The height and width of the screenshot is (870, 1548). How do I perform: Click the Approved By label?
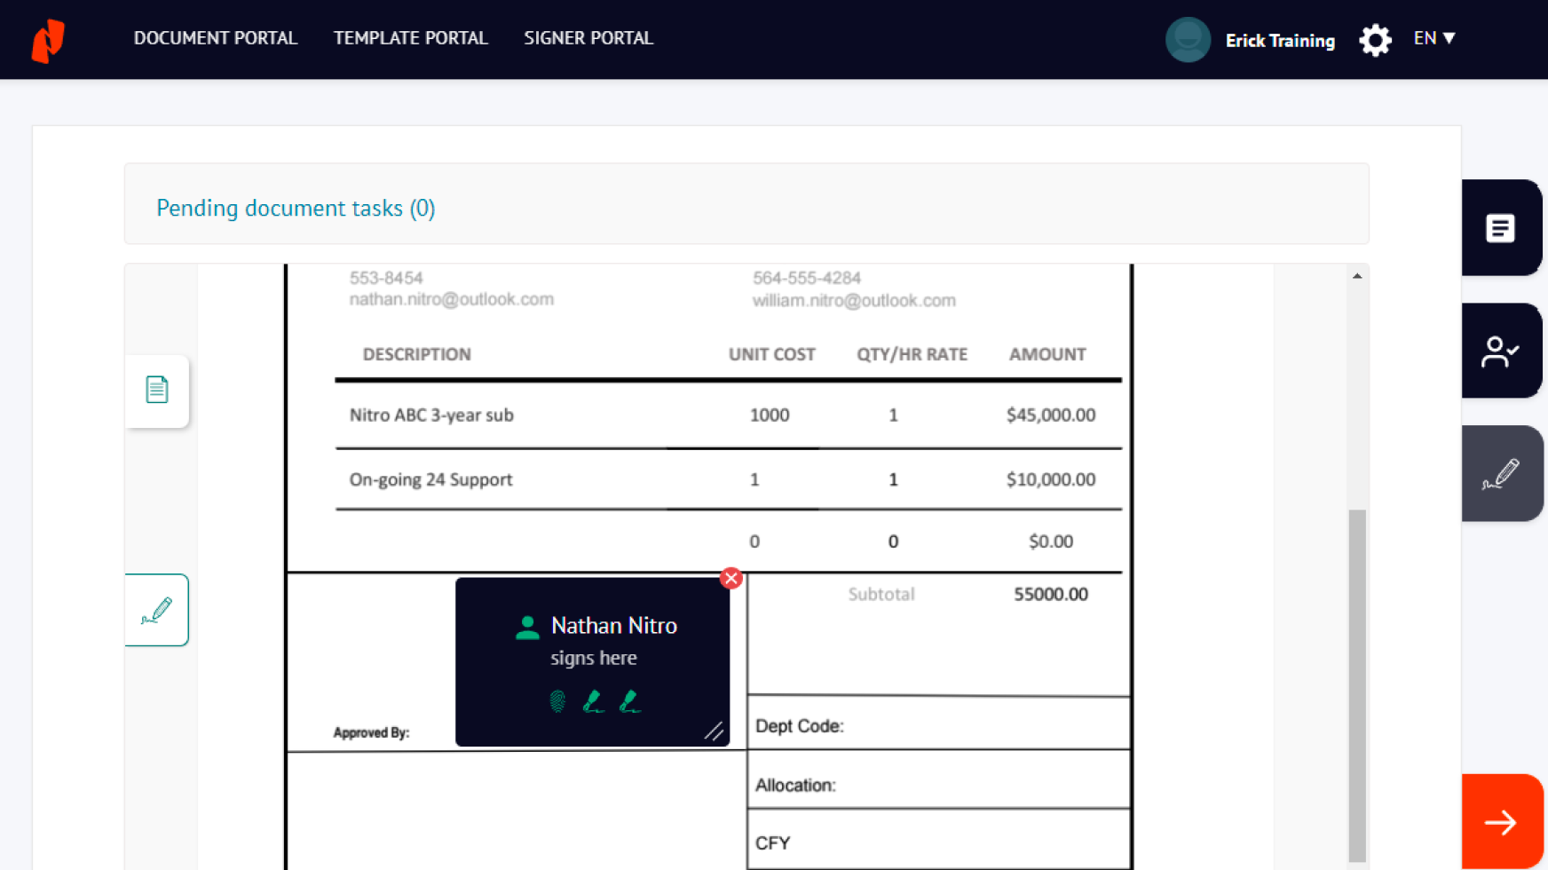click(371, 732)
